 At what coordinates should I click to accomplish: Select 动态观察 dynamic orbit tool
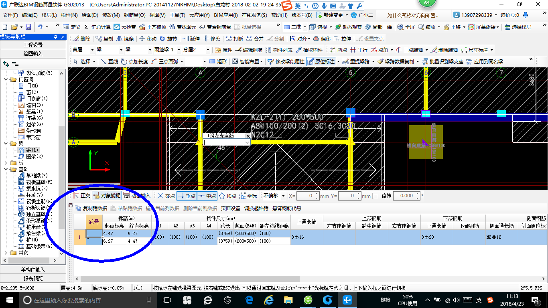tap(348, 27)
